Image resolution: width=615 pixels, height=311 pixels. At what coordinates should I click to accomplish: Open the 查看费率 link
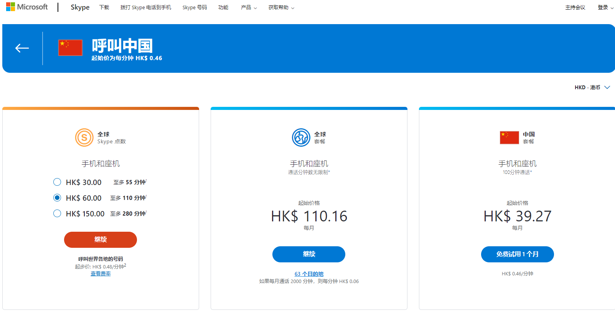[x=101, y=273]
